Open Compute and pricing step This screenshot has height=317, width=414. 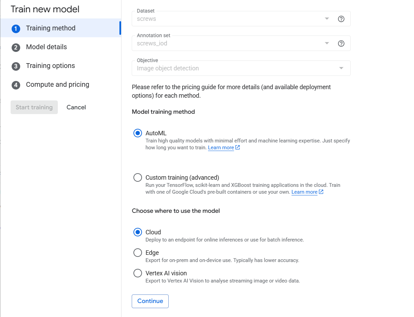pos(57,84)
